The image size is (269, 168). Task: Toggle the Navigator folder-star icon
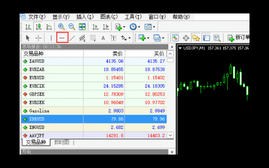[x=196, y=38]
